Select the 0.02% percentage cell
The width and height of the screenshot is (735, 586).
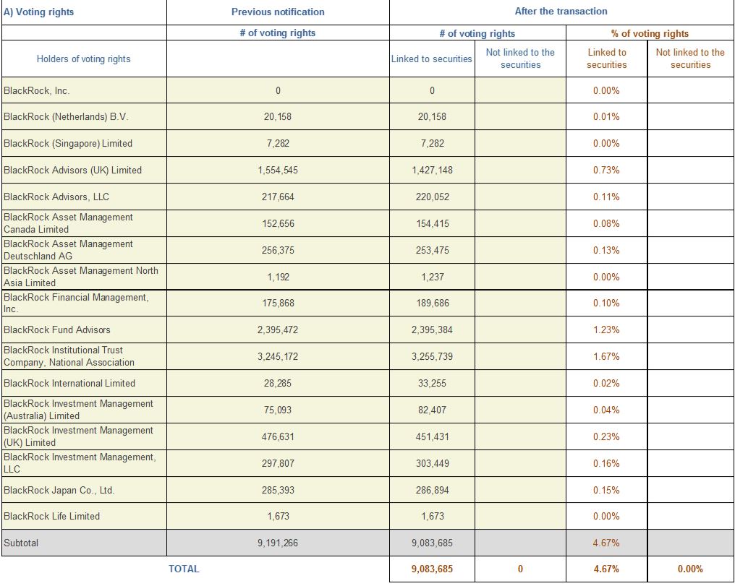606,384
